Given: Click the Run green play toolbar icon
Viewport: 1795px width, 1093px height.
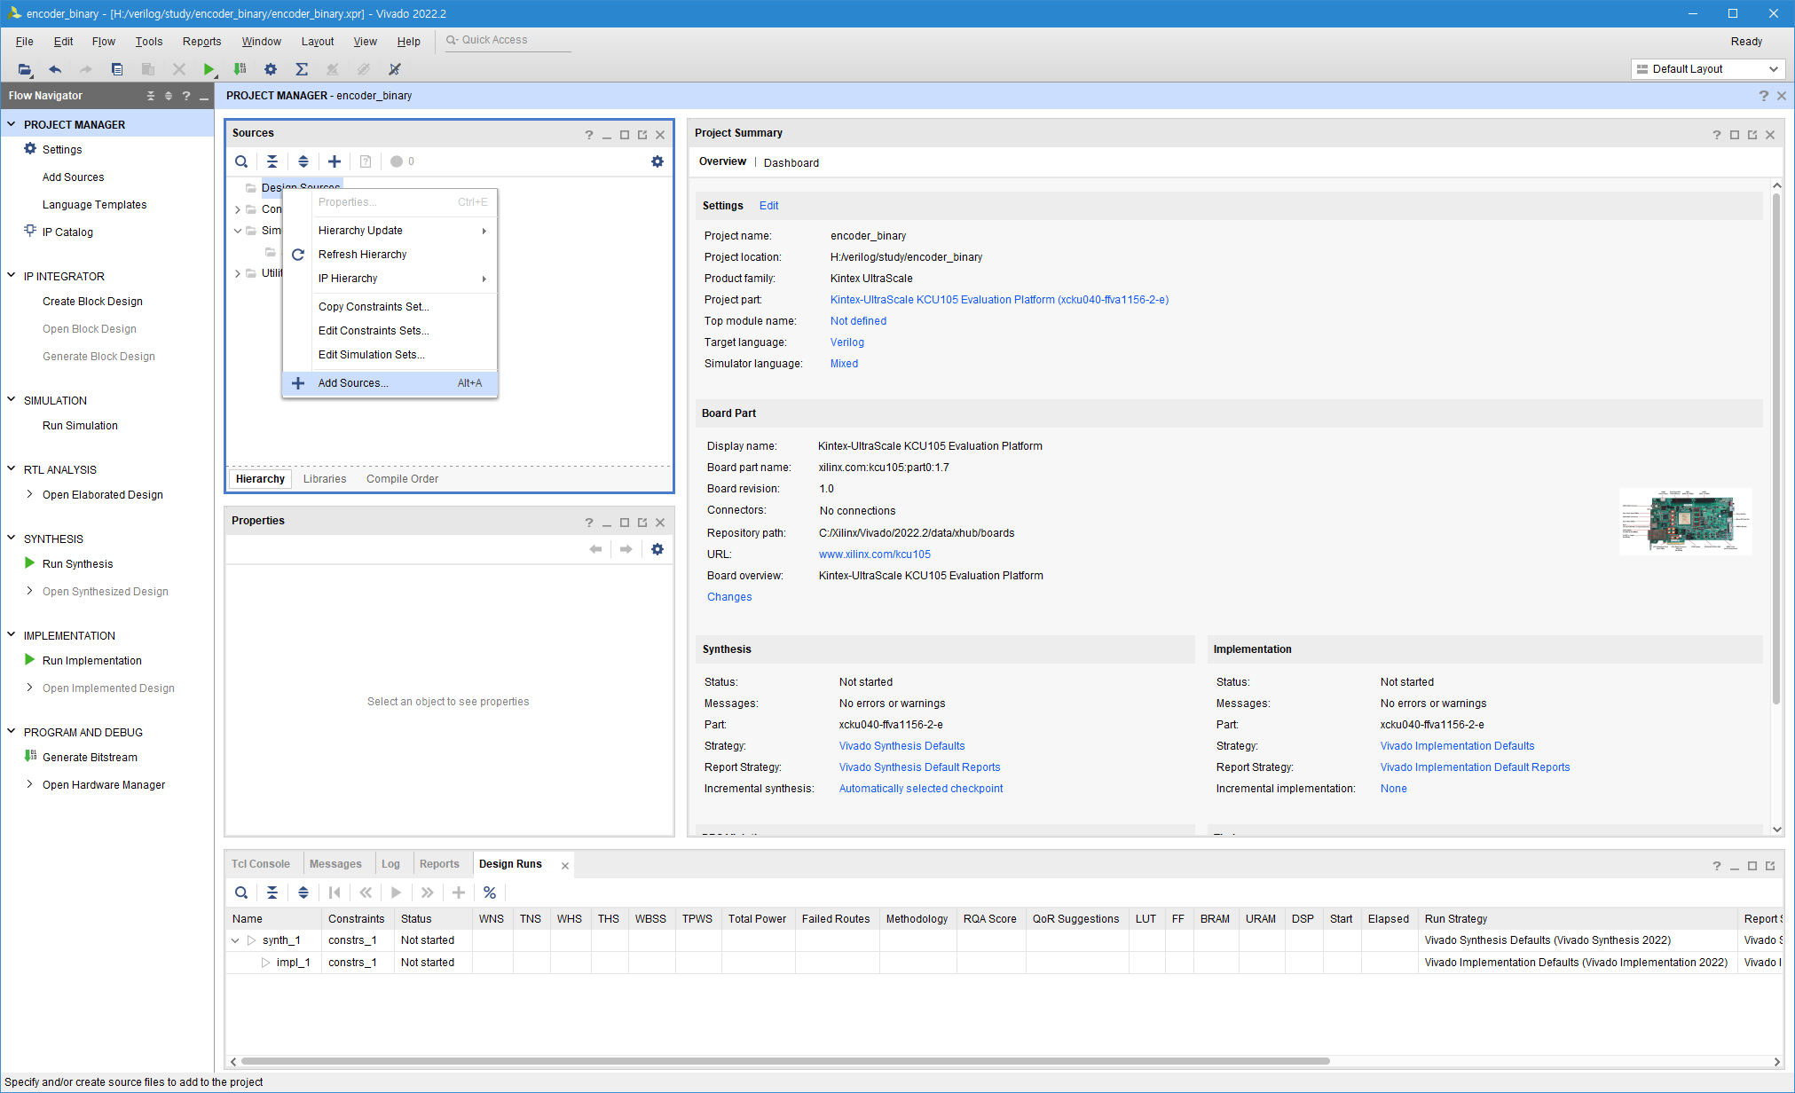Looking at the screenshot, I should [209, 69].
